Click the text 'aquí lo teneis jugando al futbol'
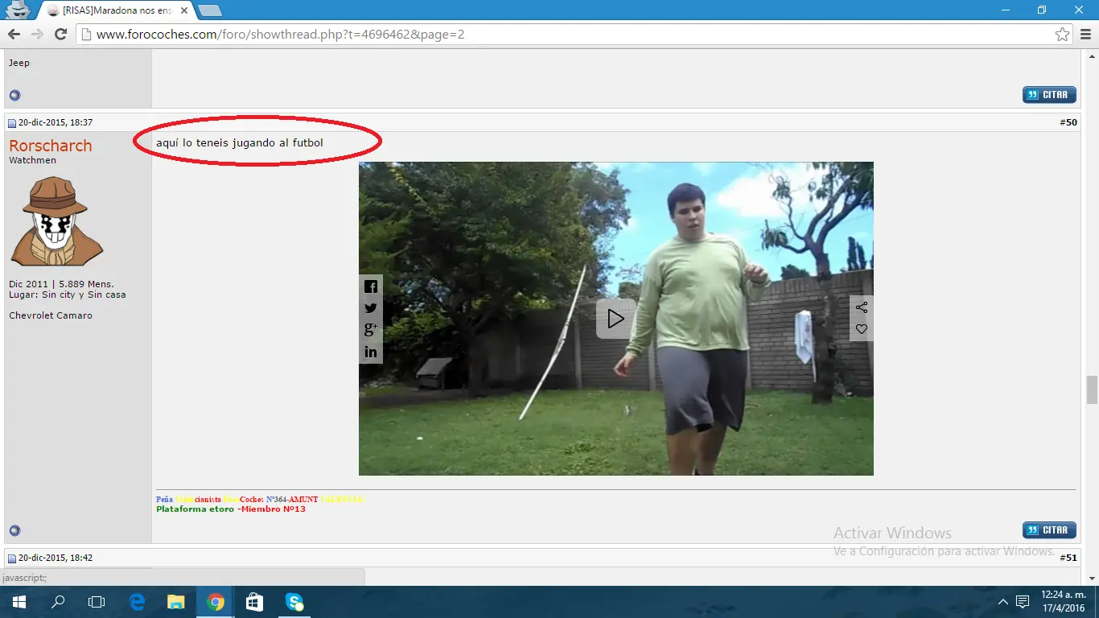 240,143
